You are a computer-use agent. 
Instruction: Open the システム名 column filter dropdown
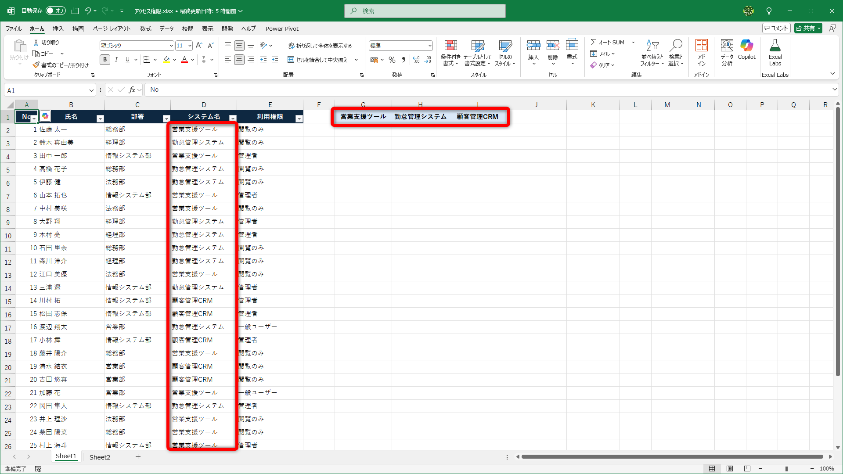(x=233, y=118)
